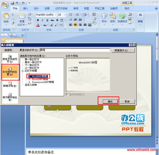
Task: Switch to the Format drawing tools tab
Action: tap(127, 8)
